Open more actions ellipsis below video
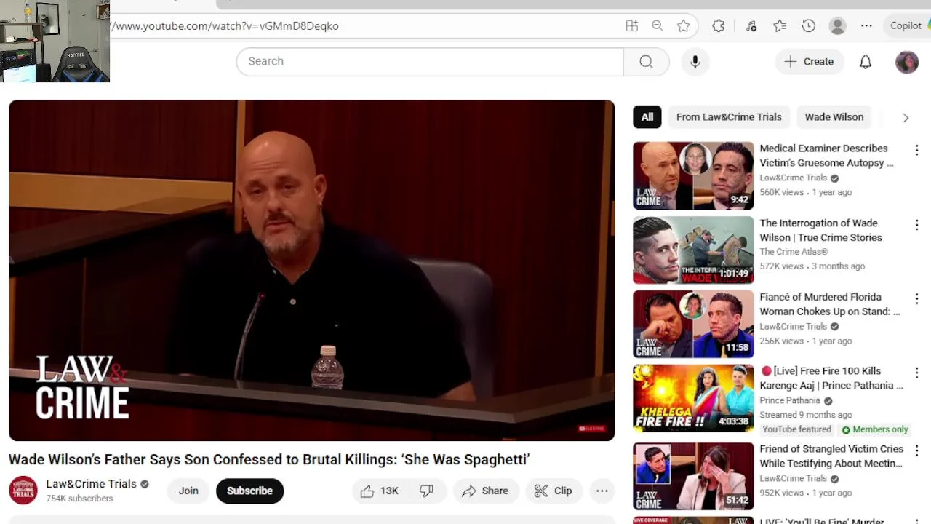Viewport: 931px width, 524px height. click(x=602, y=491)
